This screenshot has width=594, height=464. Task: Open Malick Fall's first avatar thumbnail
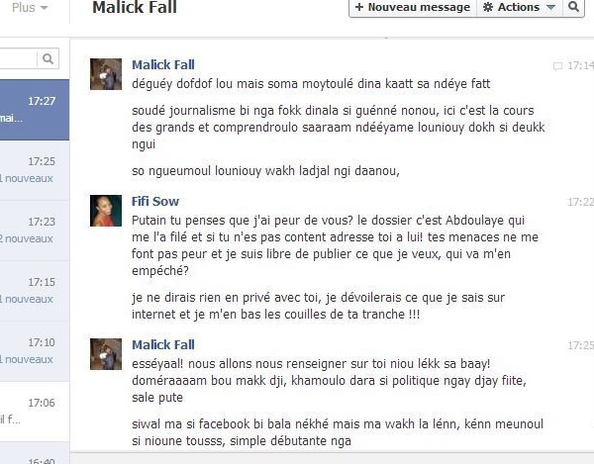point(106,74)
